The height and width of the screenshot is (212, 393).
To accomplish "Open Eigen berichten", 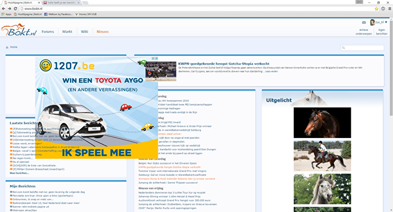I will (x=382, y=32).
